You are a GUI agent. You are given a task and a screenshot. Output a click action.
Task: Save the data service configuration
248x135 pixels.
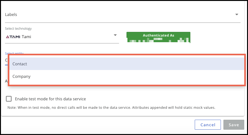(x=234, y=125)
